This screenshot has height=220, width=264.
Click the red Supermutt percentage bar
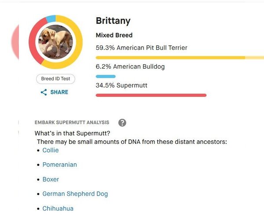[151, 95]
